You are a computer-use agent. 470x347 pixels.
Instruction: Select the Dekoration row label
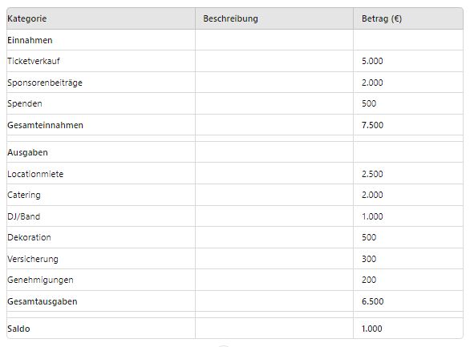pyautogui.click(x=29, y=237)
